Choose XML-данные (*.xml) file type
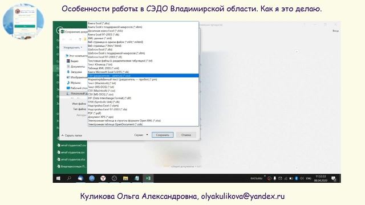This screenshot has width=365, height=205. point(143,38)
